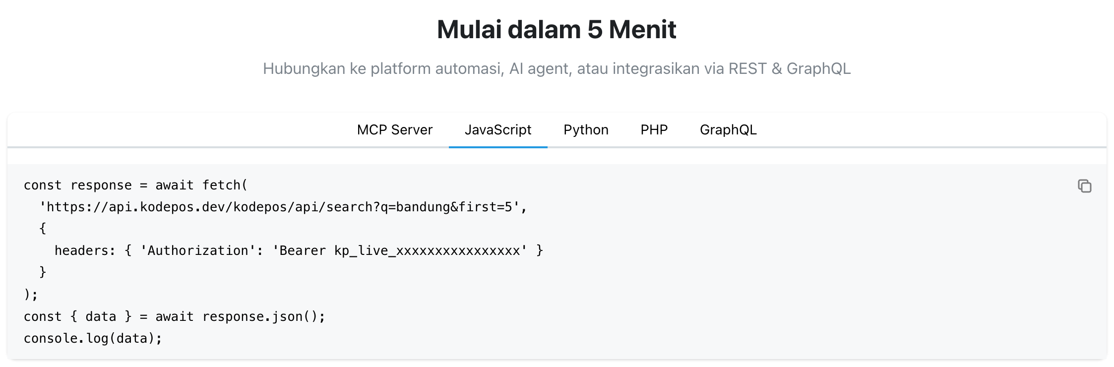This screenshot has width=1114, height=367.
Task: Click the 'const { data } = await response.json();' line
Action: pyautogui.click(x=175, y=316)
